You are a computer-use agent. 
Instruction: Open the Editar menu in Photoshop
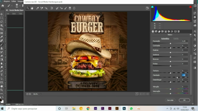click(14, 1)
